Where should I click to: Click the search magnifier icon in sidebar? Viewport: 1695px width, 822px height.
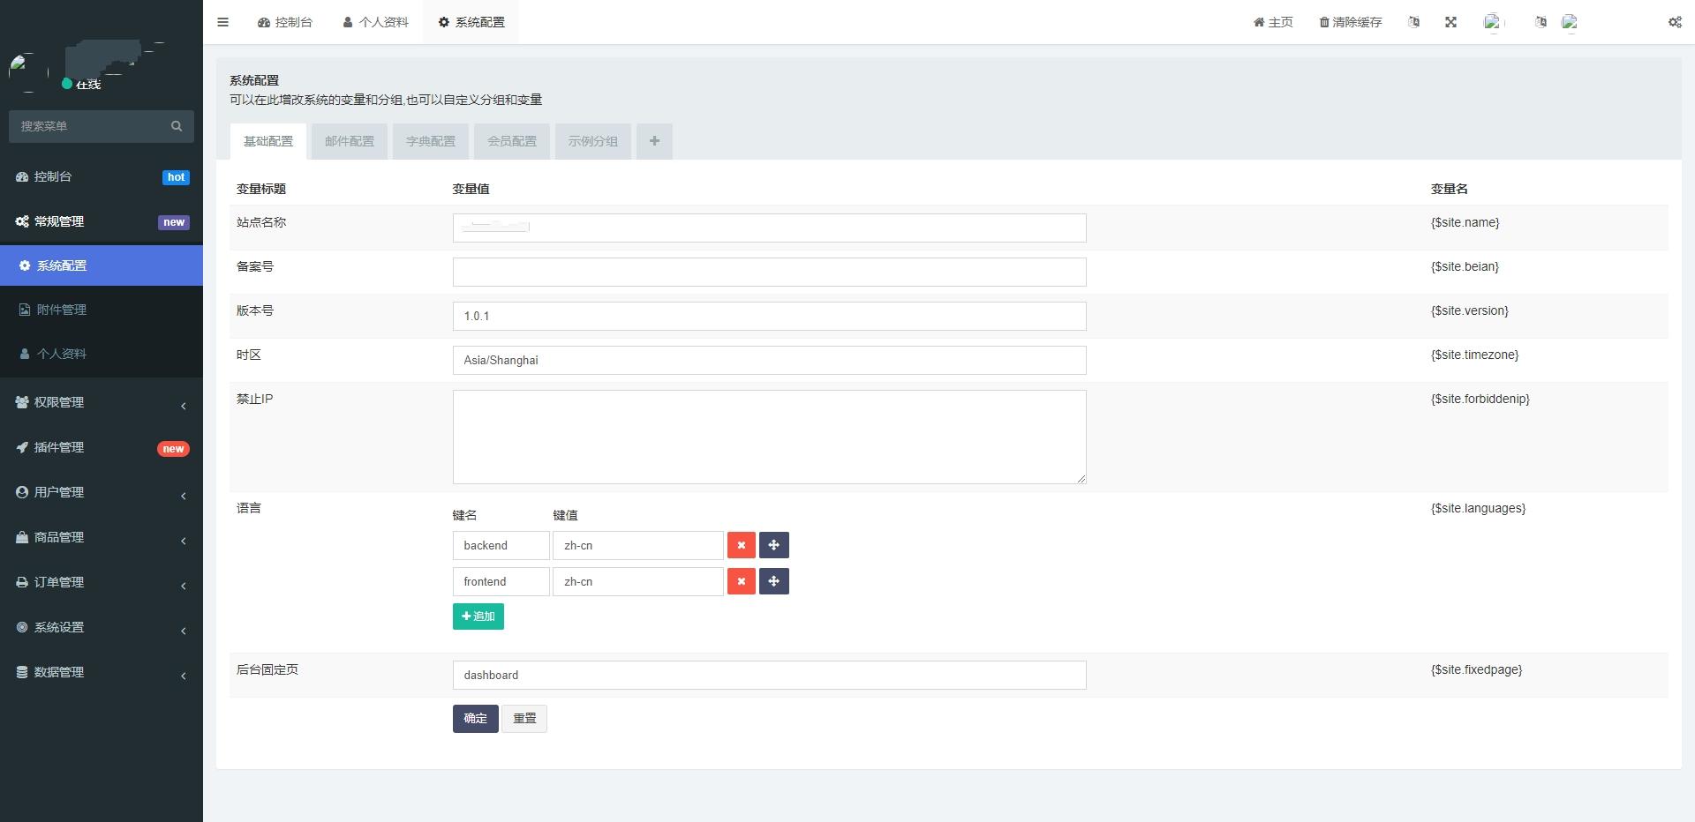pos(177,126)
